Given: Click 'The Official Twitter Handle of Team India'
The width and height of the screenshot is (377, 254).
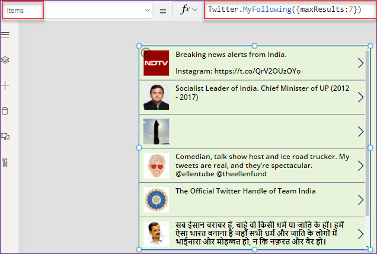Looking at the screenshot, I should coord(245,191).
